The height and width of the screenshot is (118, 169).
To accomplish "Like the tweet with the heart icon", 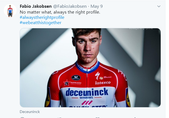I will 97,117.
